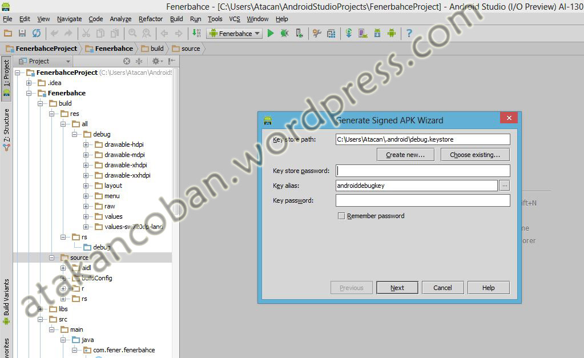Click the Scroll from Source target icon
This screenshot has width=584, height=358.
[127, 61]
